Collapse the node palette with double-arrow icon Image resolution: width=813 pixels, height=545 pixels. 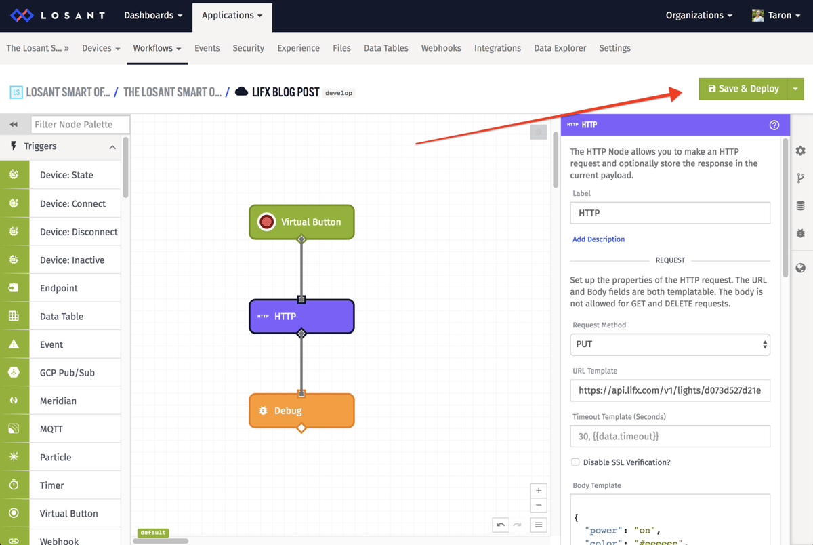[x=14, y=124]
